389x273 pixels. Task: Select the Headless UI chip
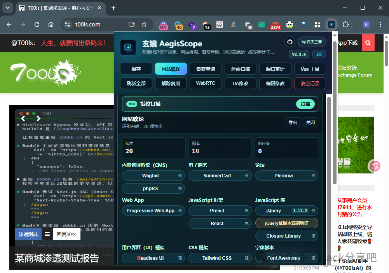coord(154,258)
